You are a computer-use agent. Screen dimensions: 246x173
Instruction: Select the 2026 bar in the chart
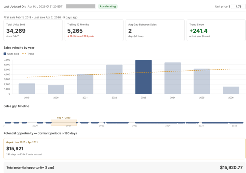click(x=231, y=90)
